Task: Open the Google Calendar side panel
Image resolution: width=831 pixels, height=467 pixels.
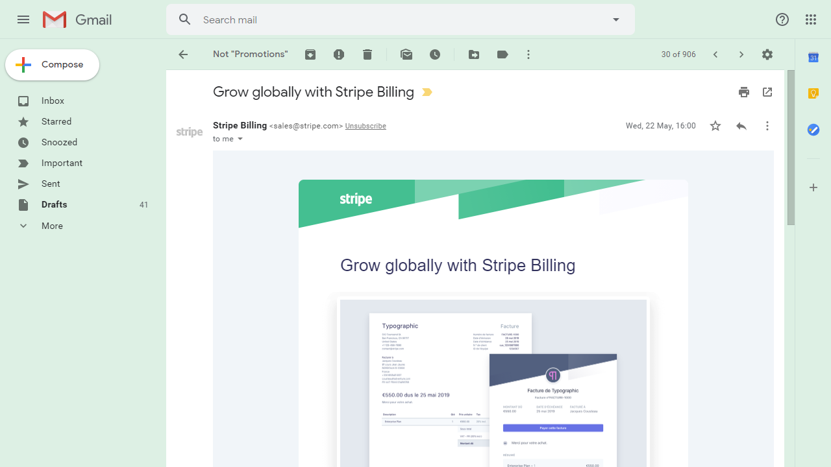Action: 813,58
